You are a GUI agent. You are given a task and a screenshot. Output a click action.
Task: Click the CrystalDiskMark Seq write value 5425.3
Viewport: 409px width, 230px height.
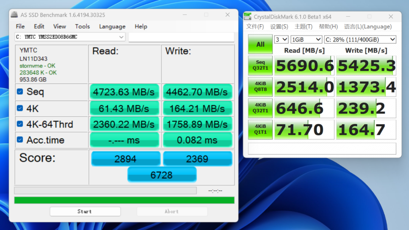coord(366,65)
